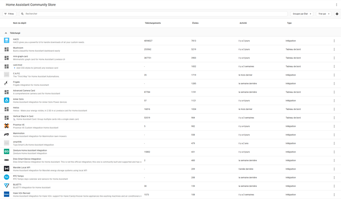
Task: Open the three-dot menu for card-mod row
Action: coord(334,66)
